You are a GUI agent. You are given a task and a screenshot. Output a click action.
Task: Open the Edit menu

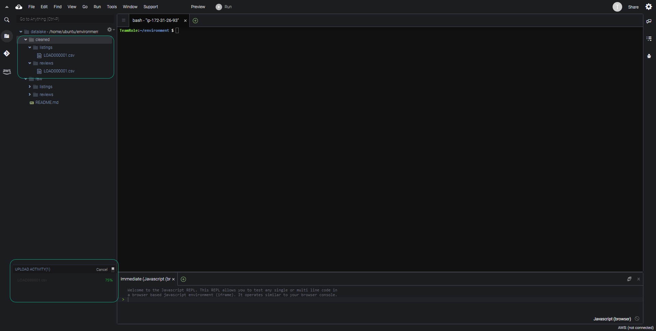pyautogui.click(x=44, y=7)
